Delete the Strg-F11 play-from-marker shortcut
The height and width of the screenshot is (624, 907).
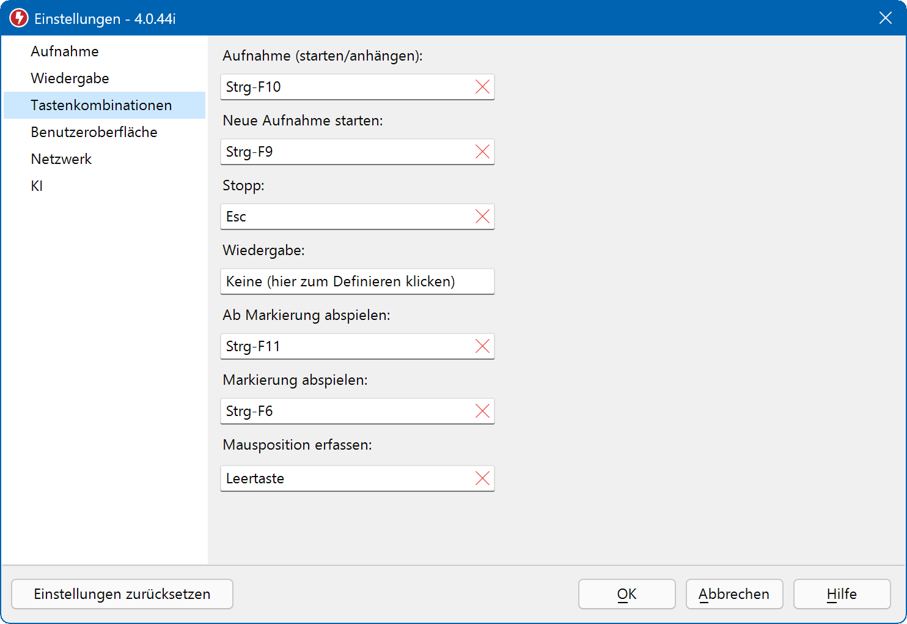point(482,346)
